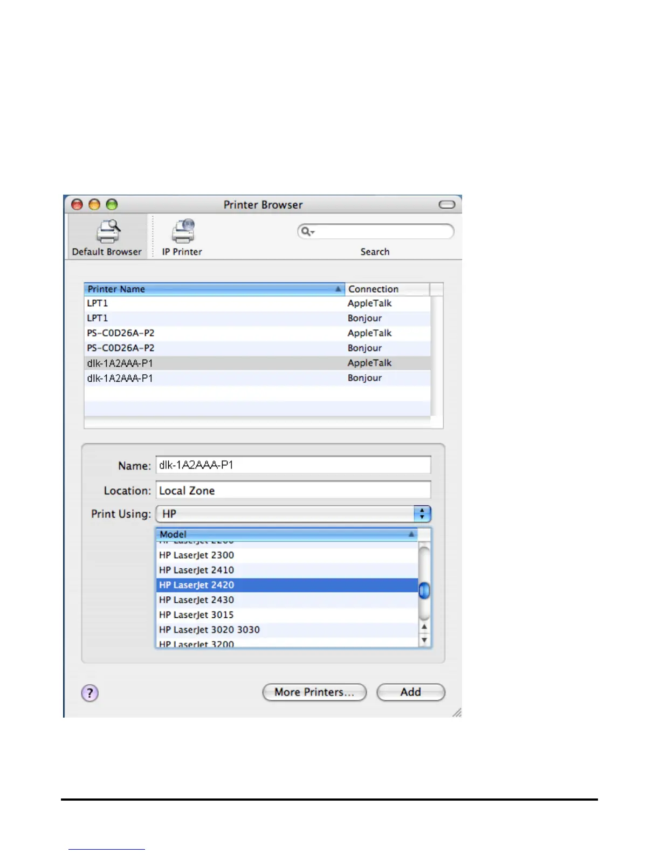Minimize the Printer Browser with yellow button

point(94,204)
